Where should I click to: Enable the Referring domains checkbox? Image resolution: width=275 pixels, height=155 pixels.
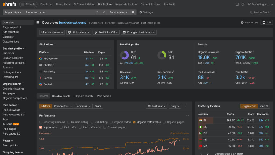(x=41, y=122)
